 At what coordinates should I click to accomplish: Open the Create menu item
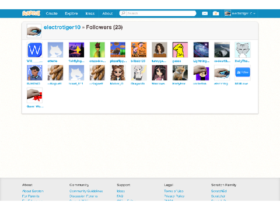(x=51, y=13)
